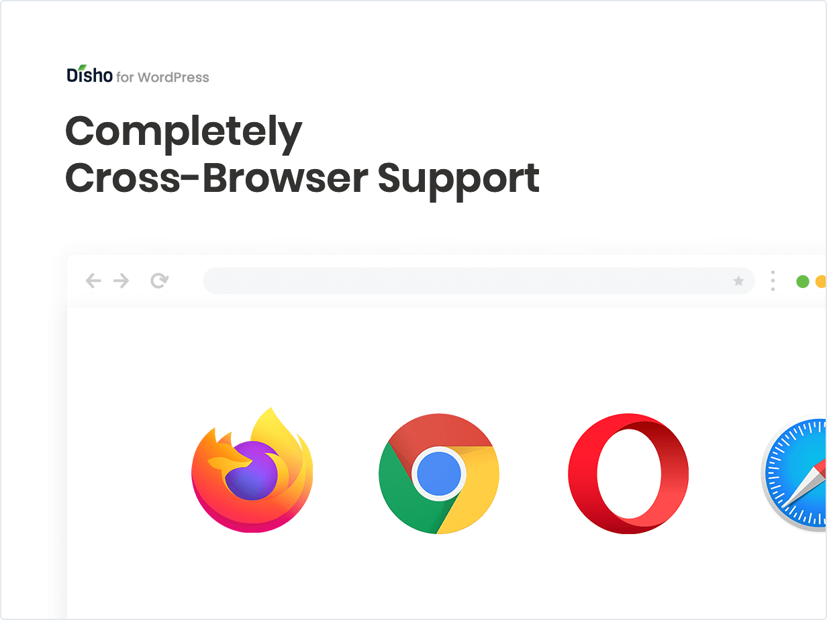Choose the Safari compass icon

794,474
